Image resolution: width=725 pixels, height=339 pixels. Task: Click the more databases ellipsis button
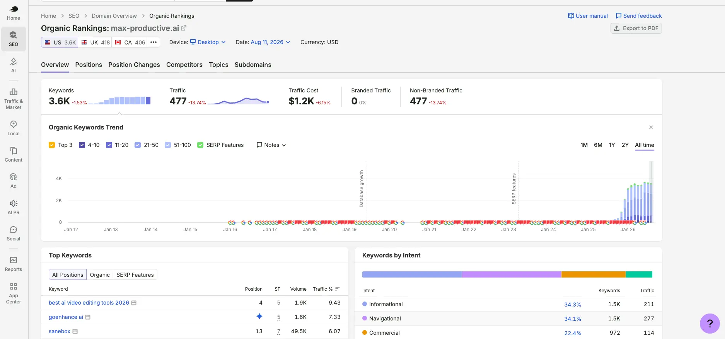(154, 42)
